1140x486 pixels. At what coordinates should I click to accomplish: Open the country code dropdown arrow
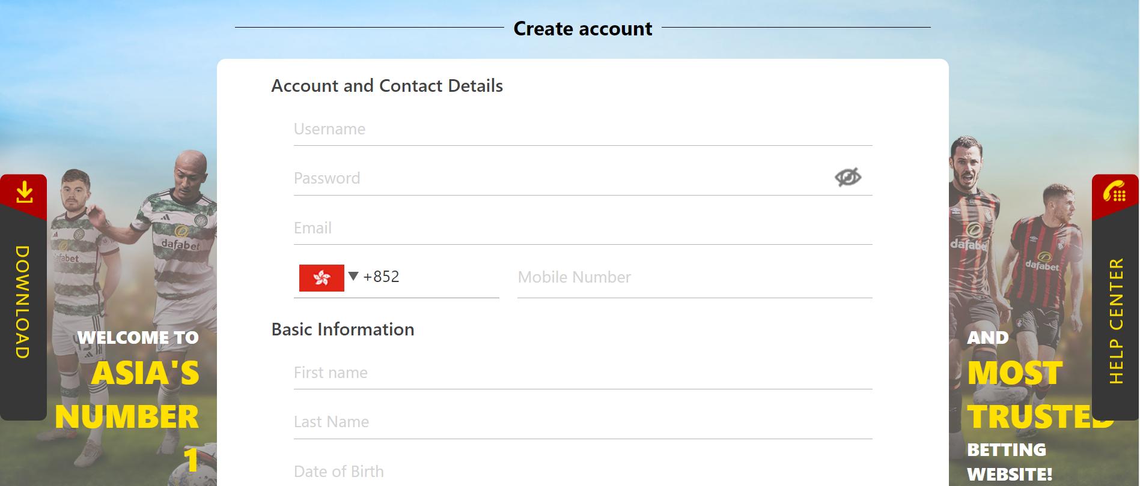pos(353,276)
